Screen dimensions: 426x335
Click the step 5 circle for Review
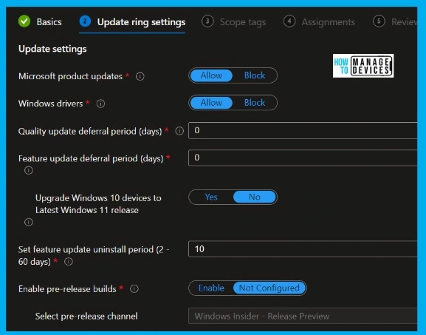click(379, 21)
